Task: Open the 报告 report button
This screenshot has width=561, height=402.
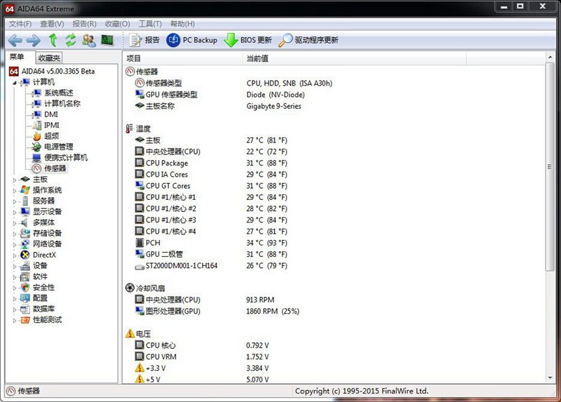Action: (144, 40)
